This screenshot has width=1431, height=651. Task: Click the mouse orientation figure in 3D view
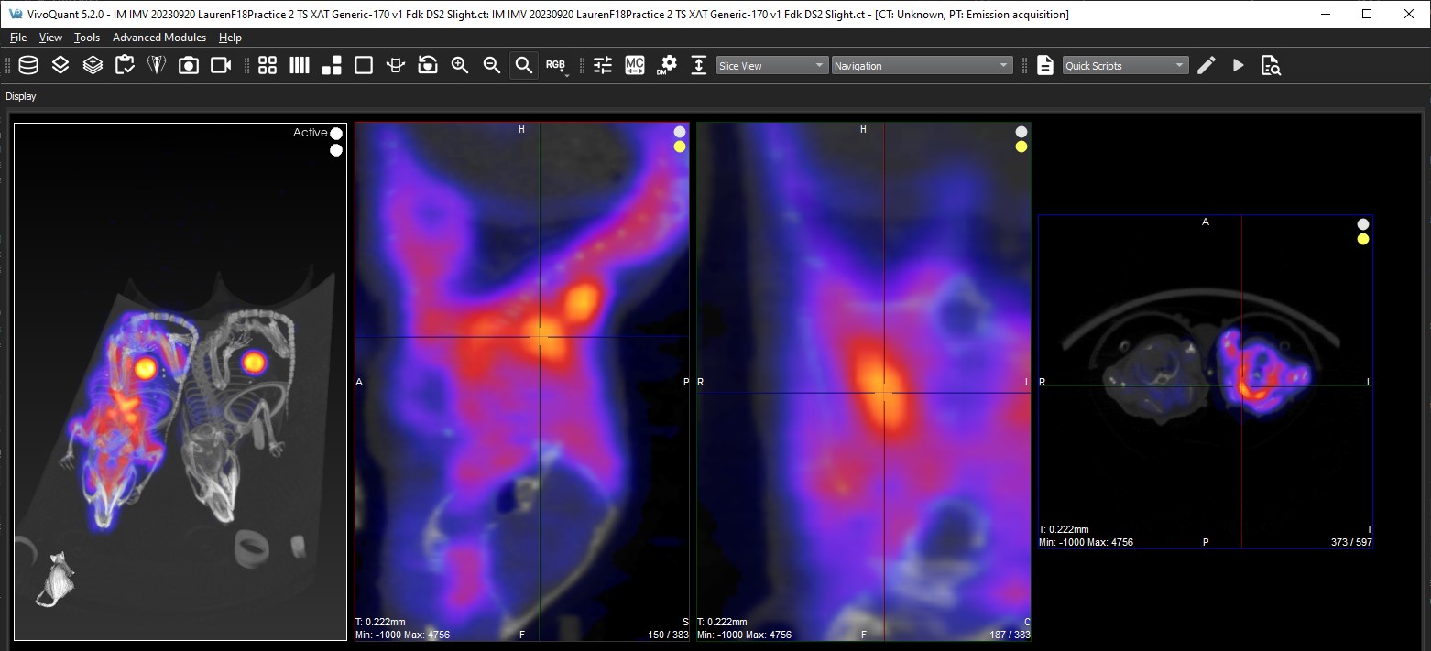coord(58,579)
